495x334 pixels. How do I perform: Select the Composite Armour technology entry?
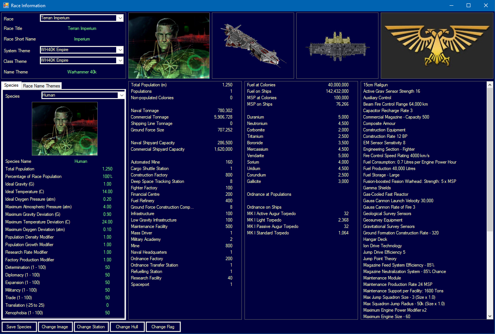[424, 123]
